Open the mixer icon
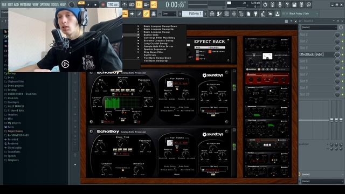This screenshot has height=194, width=345. point(233,14)
